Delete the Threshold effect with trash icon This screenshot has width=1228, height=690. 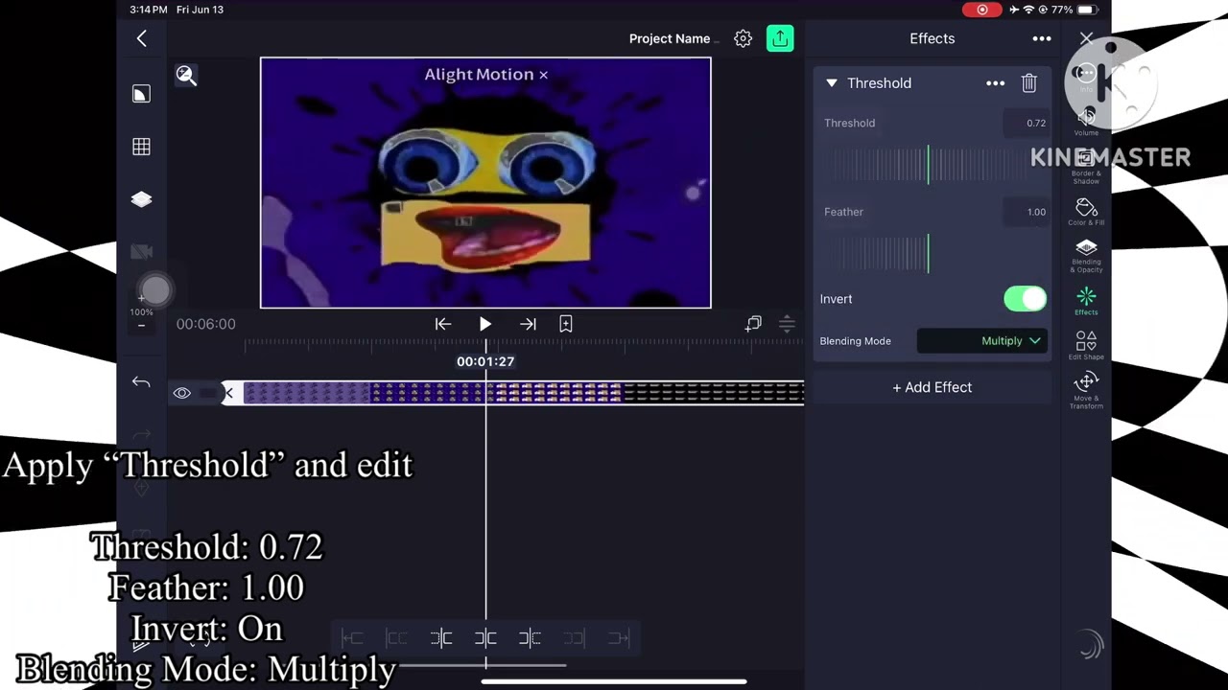tap(1028, 83)
